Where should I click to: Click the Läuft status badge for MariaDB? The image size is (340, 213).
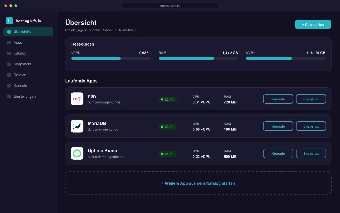(168, 127)
